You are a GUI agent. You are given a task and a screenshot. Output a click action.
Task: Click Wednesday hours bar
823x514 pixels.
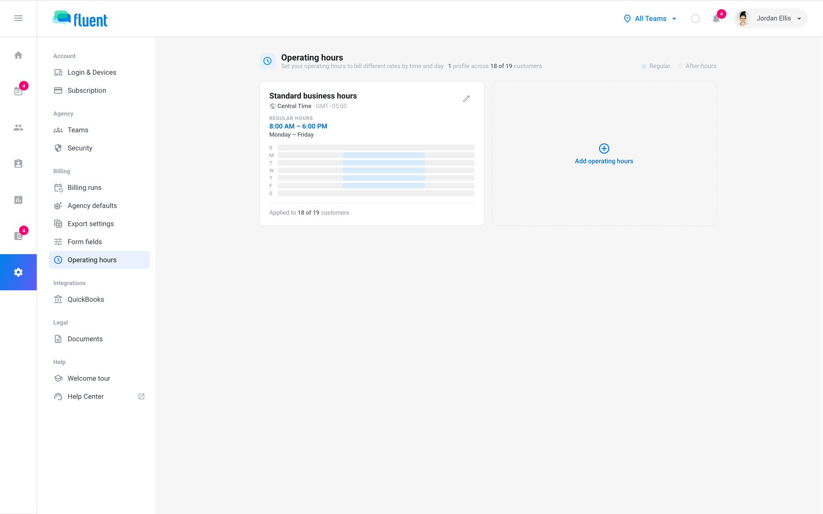point(376,170)
